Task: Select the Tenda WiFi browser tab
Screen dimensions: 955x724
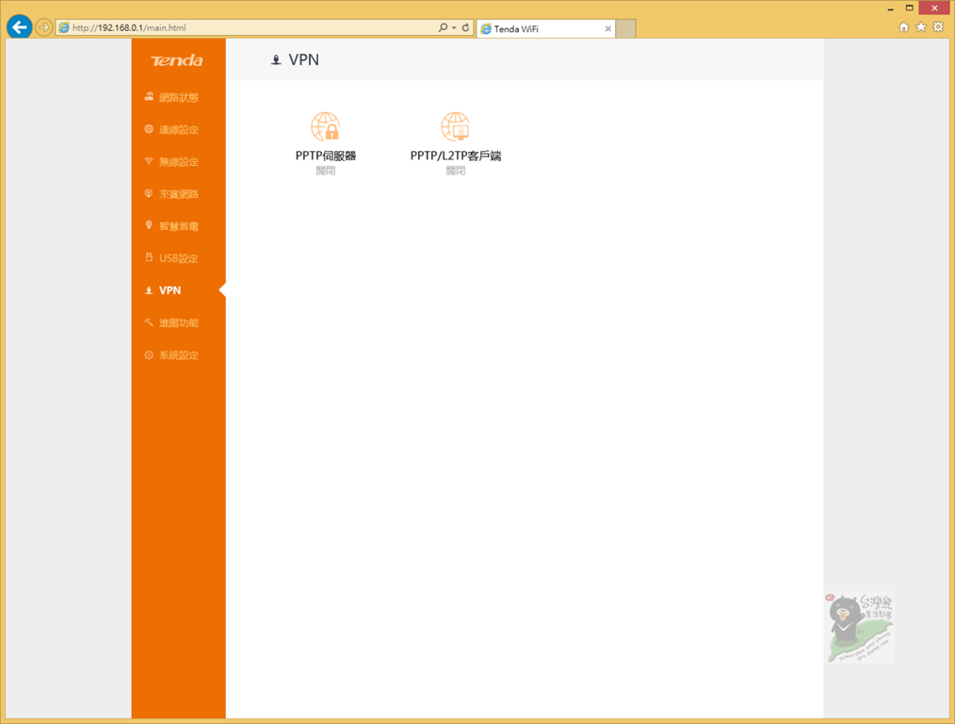Action: 545,28
